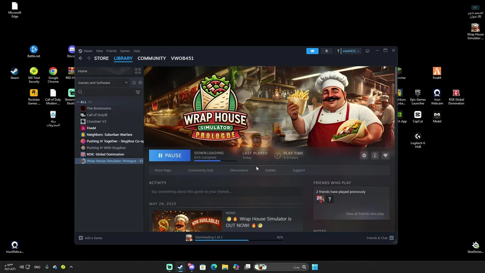Go forward with the navigation forward arrow
This screenshot has height=273, width=485.
89,58
